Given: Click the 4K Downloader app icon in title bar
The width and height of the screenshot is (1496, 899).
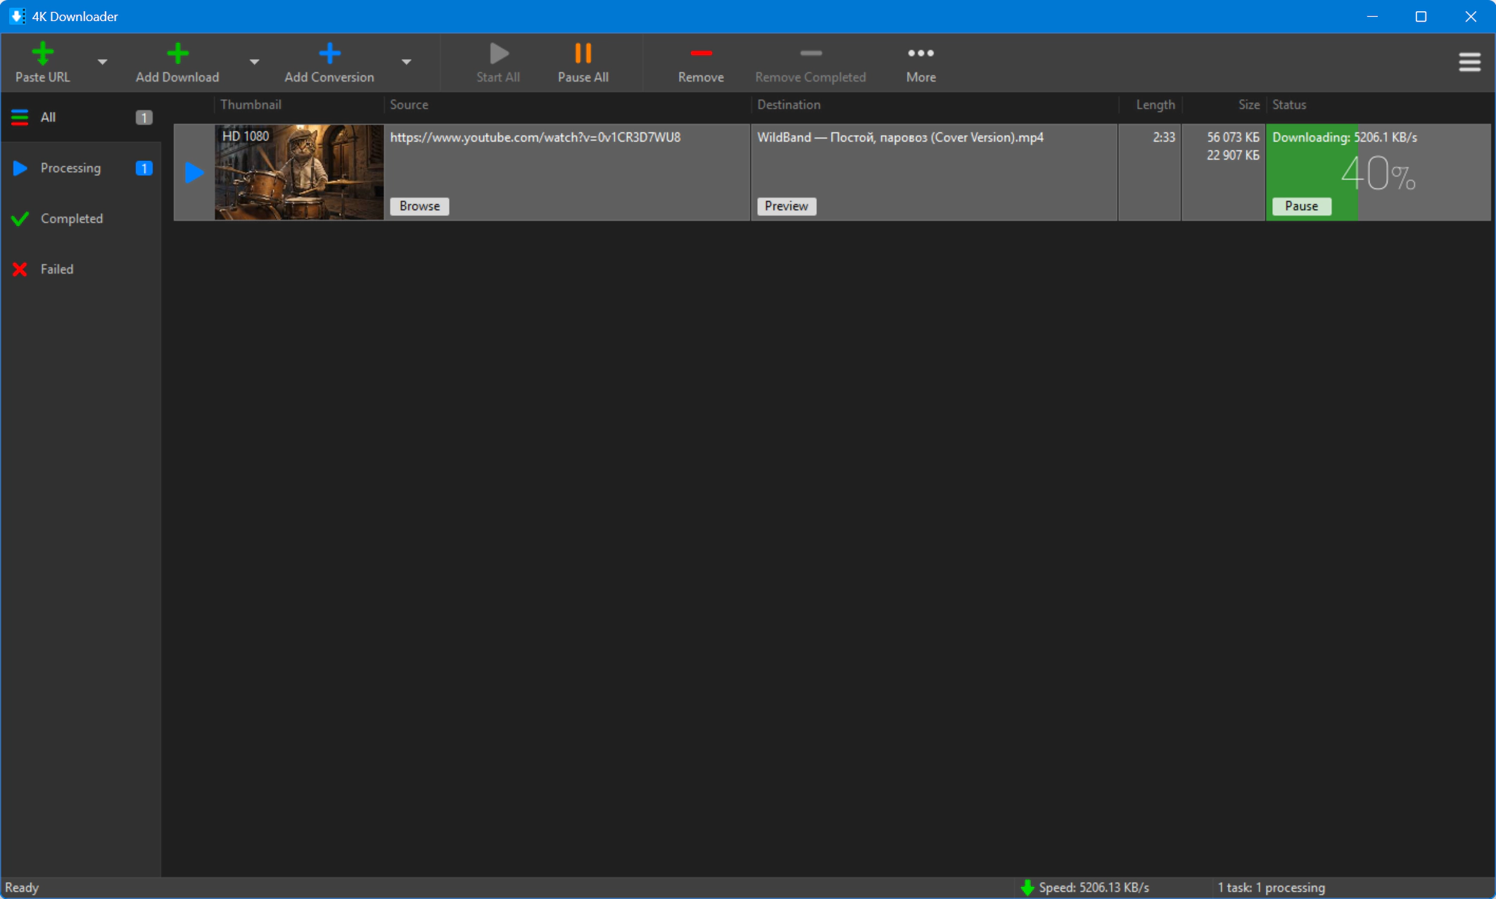Looking at the screenshot, I should (x=17, y=16).
